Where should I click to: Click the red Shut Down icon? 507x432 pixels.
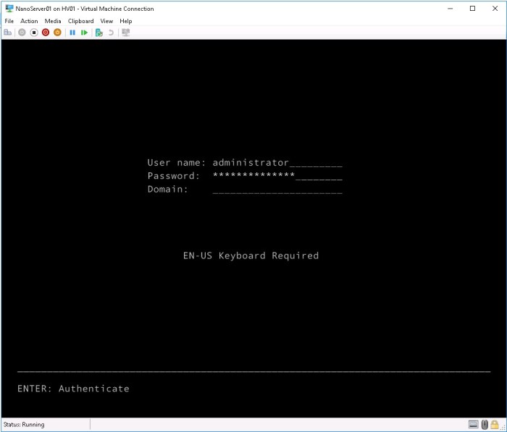coord(46,33)
